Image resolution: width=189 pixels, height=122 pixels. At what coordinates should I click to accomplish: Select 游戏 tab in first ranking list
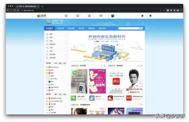point(60,63)
